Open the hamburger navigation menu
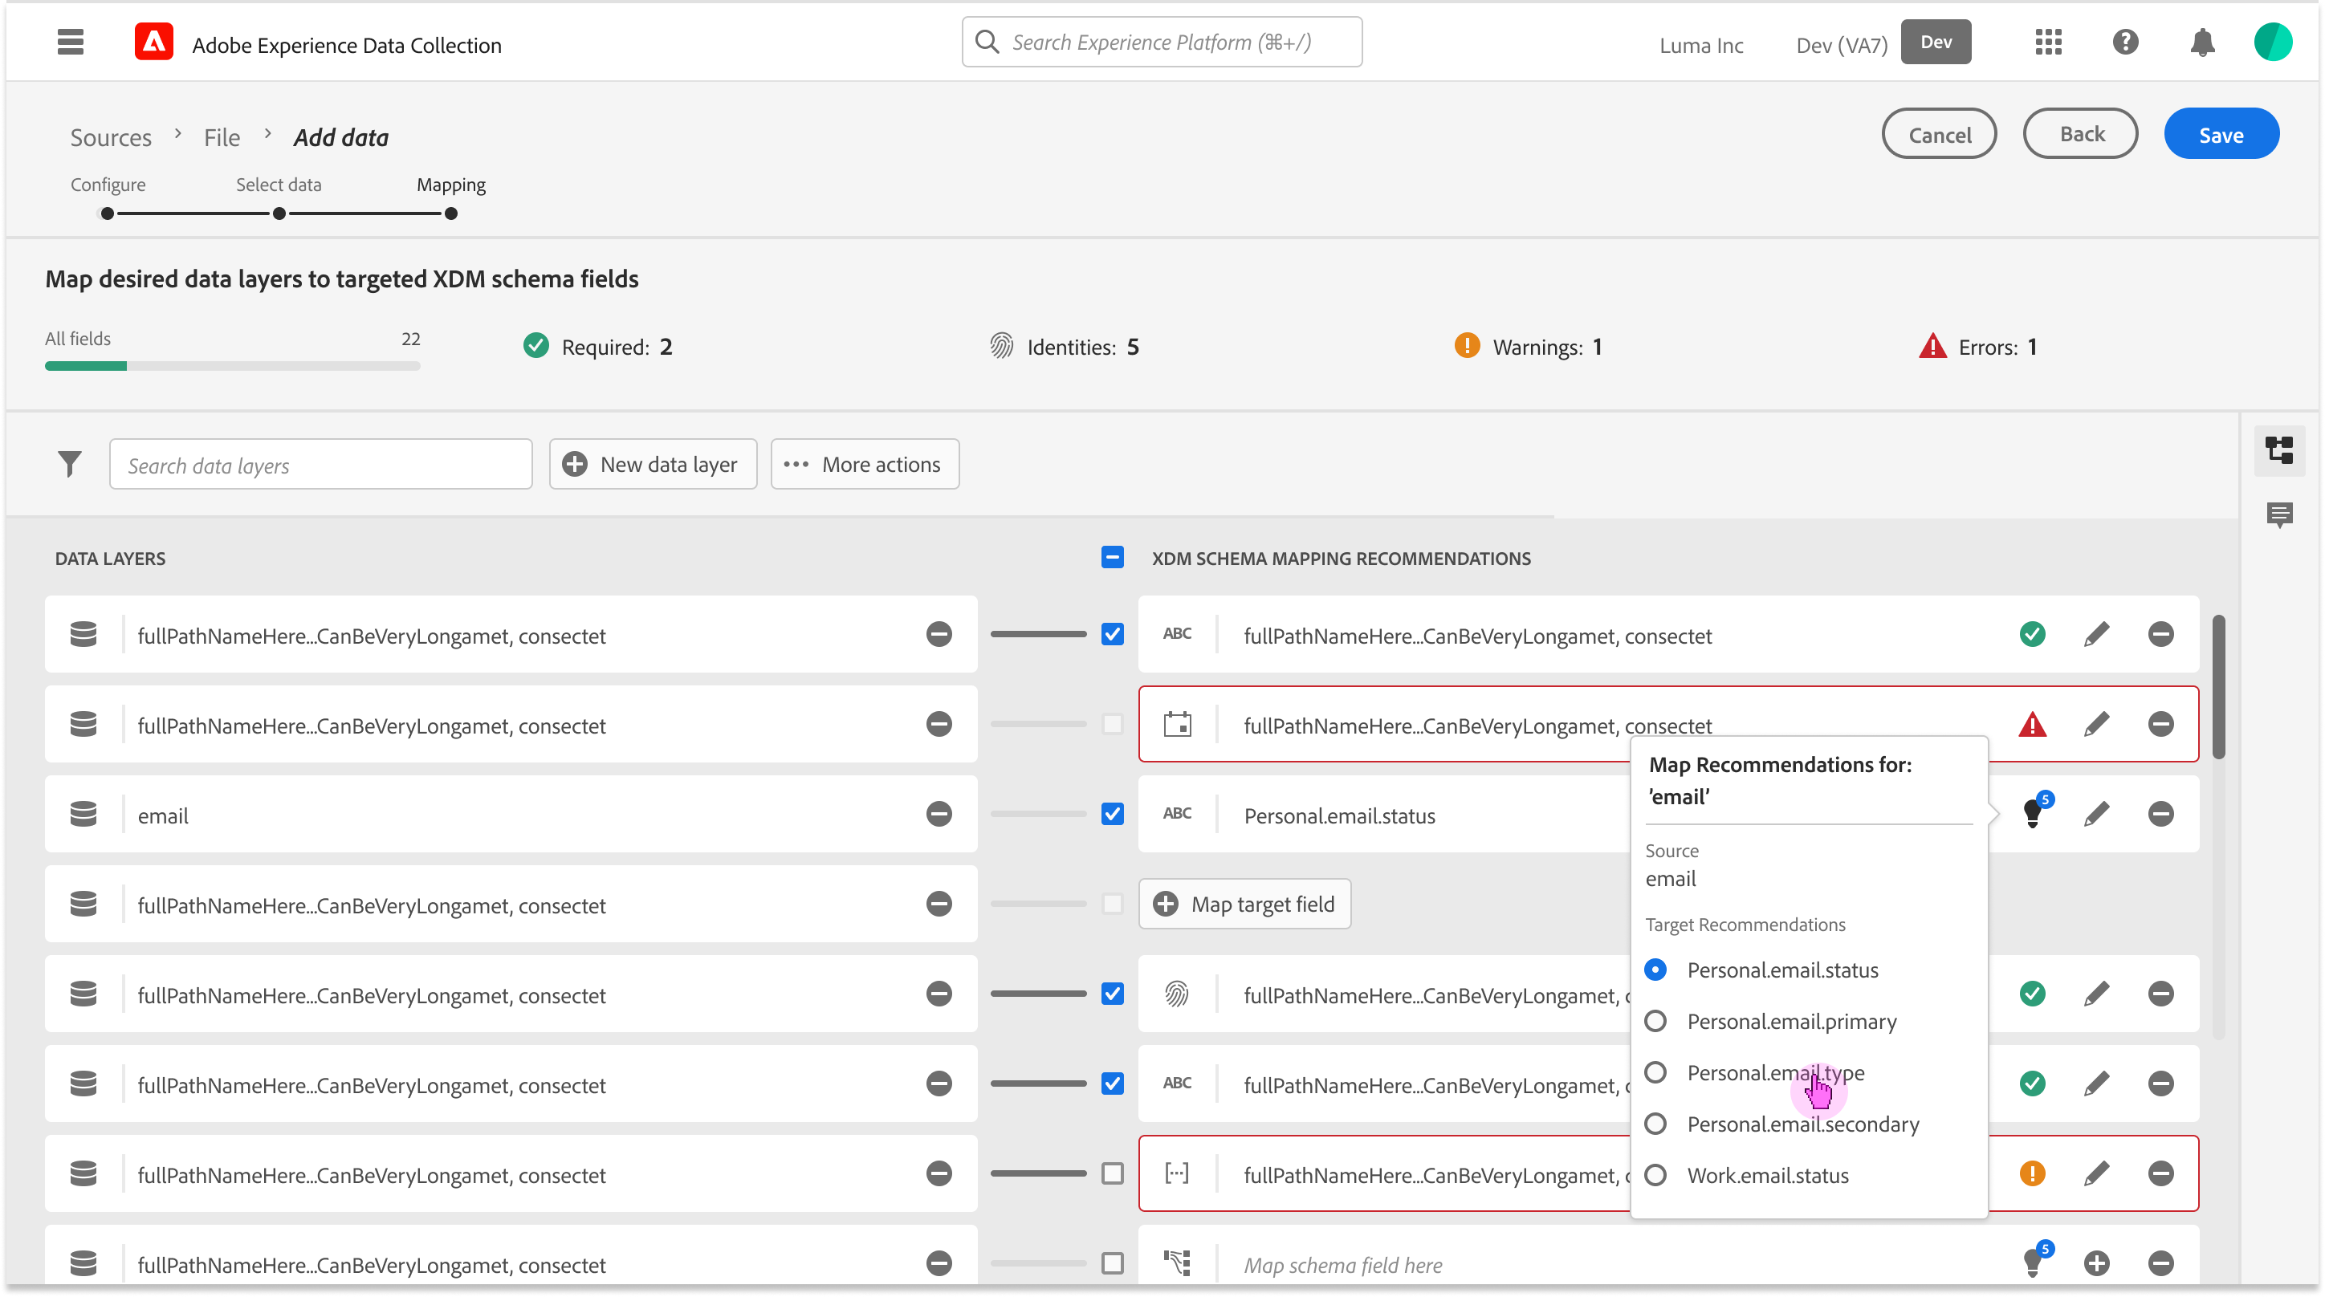 [x=70, y=43]
